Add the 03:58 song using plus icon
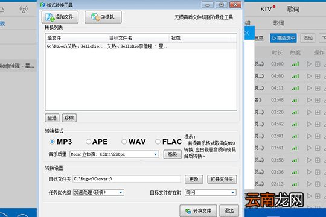Image resolution: width=326 pixels, height=217 pixels. 318,160
